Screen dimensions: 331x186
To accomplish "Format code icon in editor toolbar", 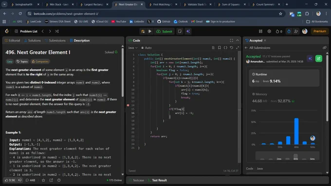I will pyautogui.click(x=213, y=48).
